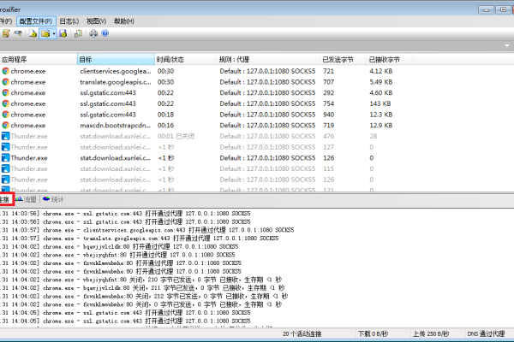Click the new profile toolbar icon

pyautogui.click(x=33, y=33)
